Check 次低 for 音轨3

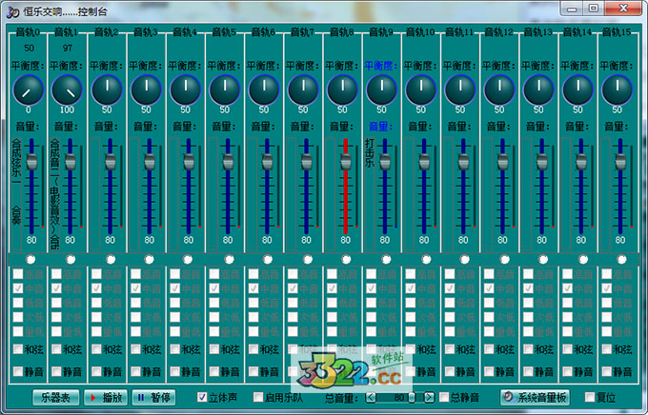[135, 317]
